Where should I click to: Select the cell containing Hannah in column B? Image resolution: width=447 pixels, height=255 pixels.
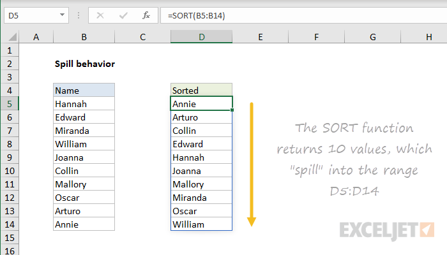pyautogui.click(x=84, y=104)
